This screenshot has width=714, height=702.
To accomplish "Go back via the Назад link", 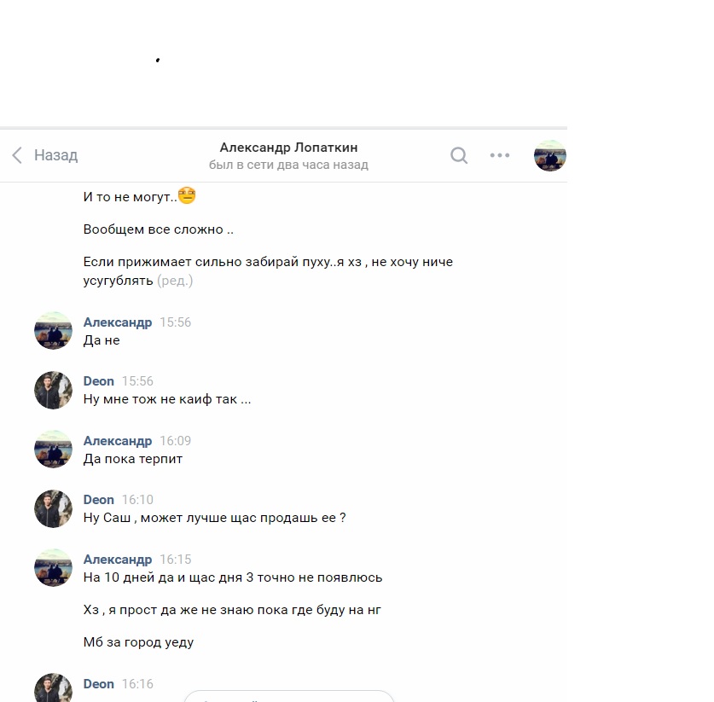I will point(55,155).
